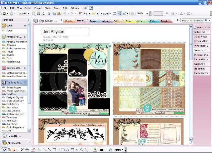Toggle the full page view icon

click(119, 13)
